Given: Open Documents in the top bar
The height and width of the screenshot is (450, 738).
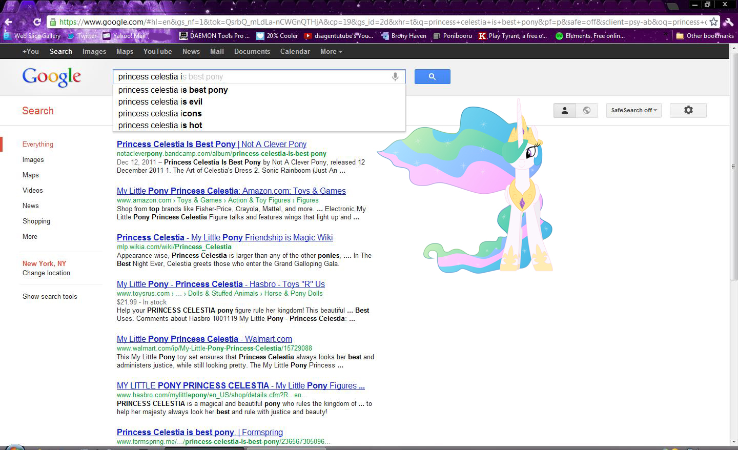Looking at the screenshot, I should pos(252,51).
